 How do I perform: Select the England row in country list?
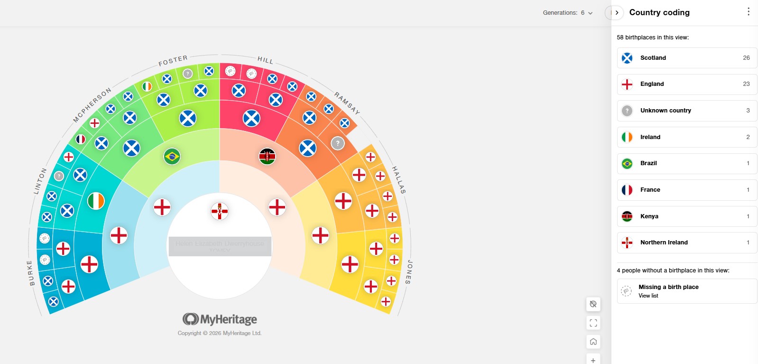686,84
